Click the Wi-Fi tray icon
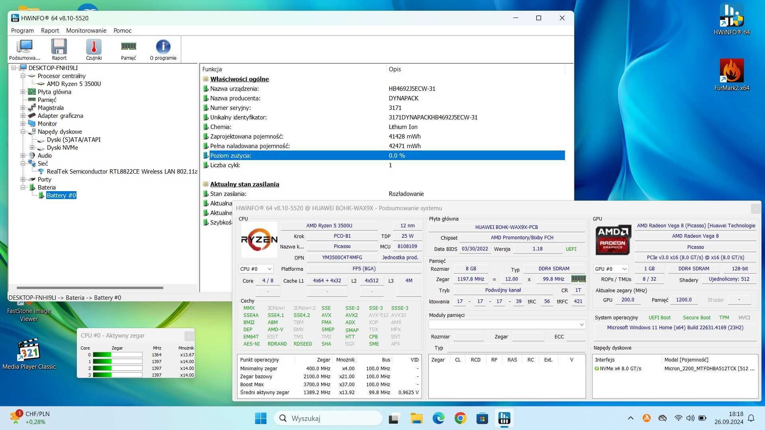Screen dimensions: 765x430 [x=678, y=418]
